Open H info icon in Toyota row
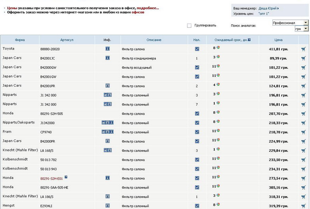Screen dimensions: 310x209 click(x=108, y=49)
